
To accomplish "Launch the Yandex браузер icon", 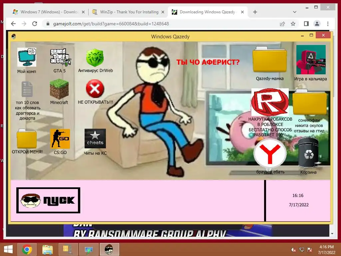I will tap(270, 153).
